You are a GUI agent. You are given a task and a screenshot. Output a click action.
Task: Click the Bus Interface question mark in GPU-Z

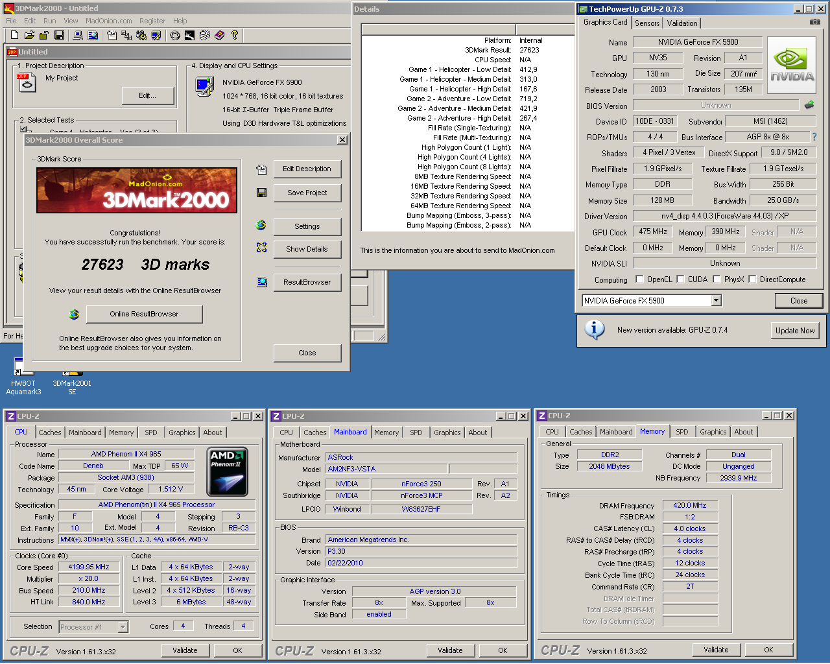coord(814,137)
